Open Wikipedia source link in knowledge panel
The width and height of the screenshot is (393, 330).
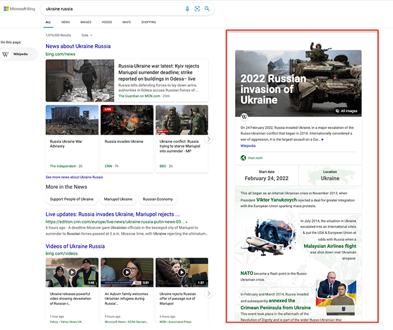[248, 146]
